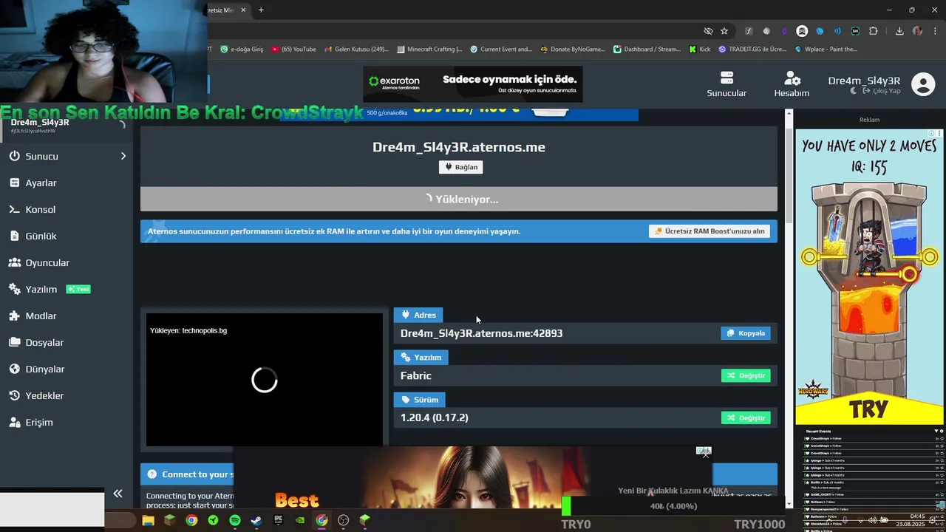Close the bottom overlay ad

(x=706, y=454)
